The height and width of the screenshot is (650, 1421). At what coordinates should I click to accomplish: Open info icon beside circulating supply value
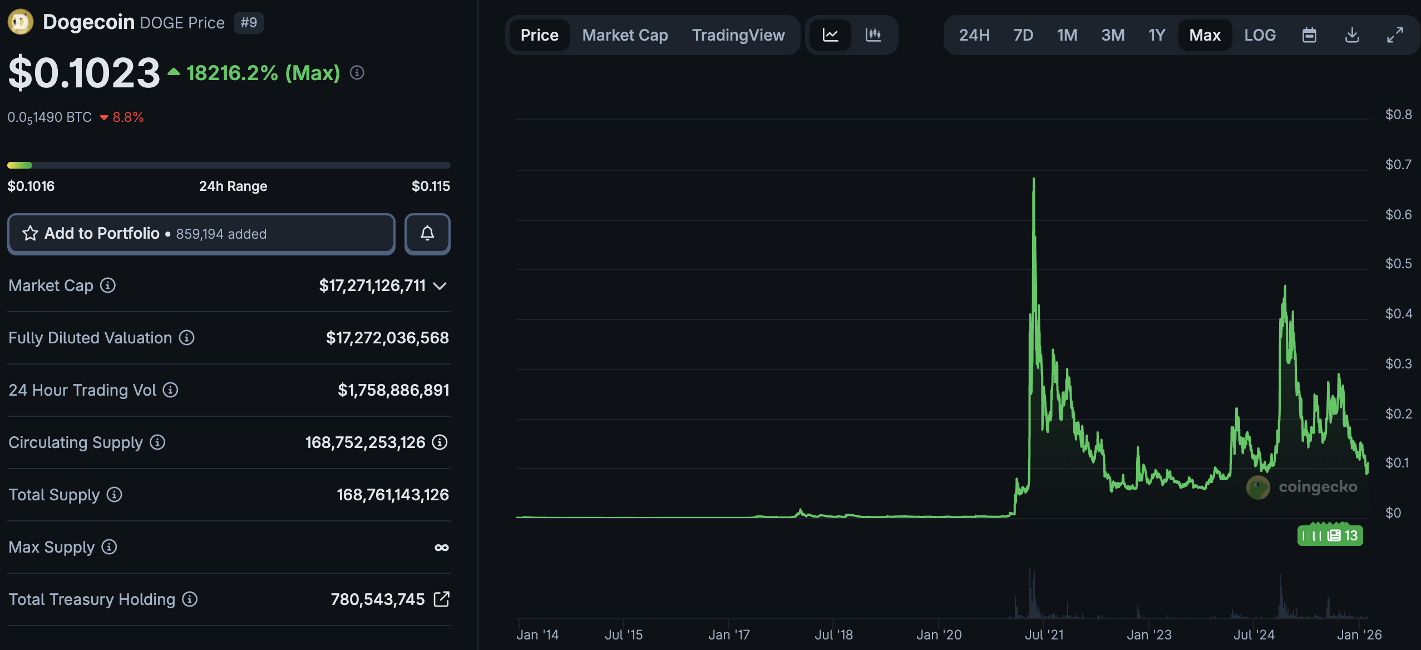[440, 442]
